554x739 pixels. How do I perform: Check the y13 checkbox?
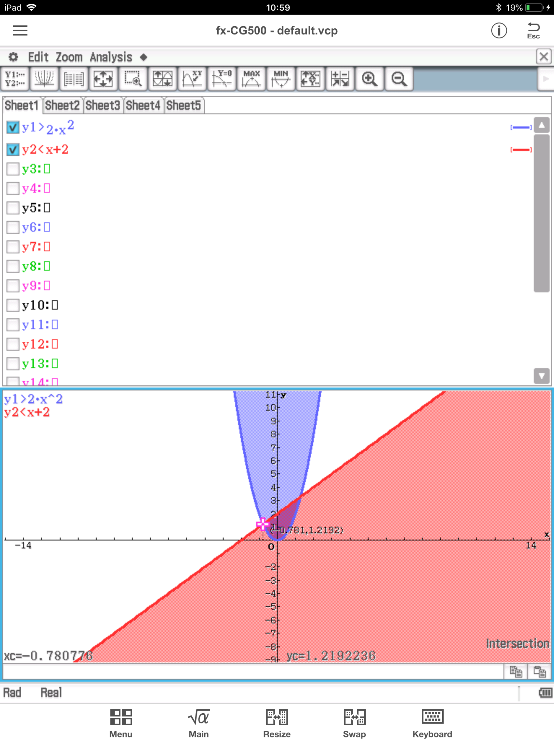click(13, 364)
